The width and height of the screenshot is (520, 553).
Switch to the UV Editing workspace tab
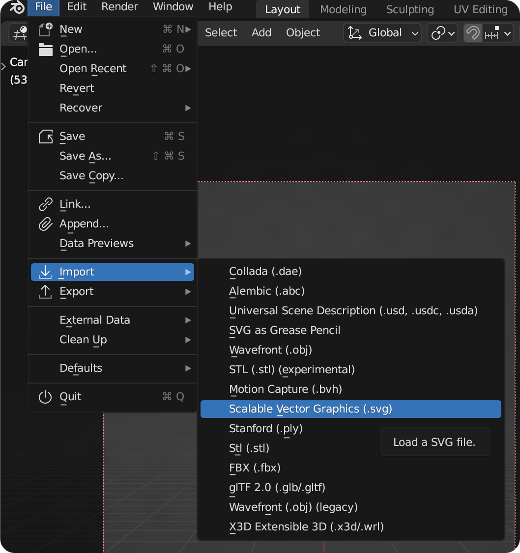pyautogui.click(x=481, y=9)
